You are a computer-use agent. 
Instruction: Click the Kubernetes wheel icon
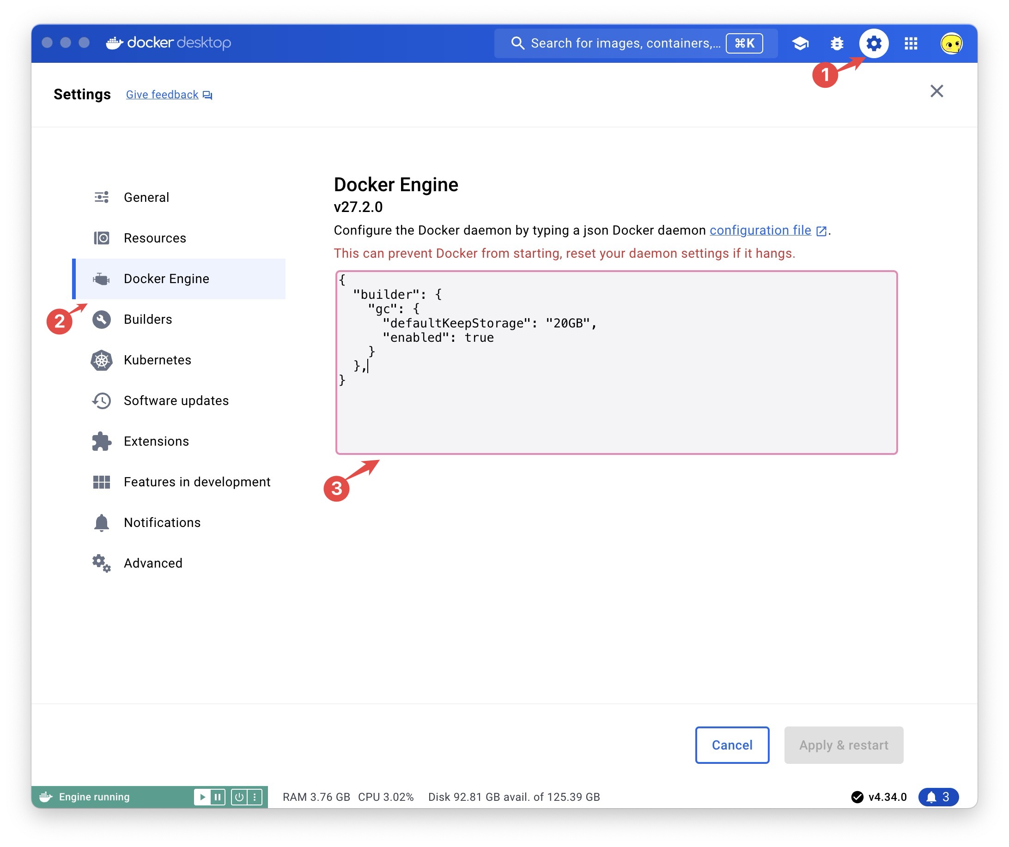coord(101,360)
